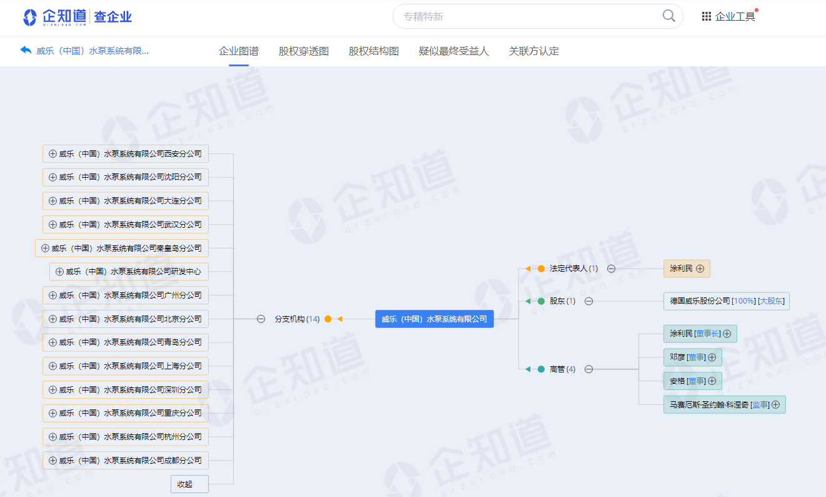Collapse the 分支机构 (14) group

[261, 319]
